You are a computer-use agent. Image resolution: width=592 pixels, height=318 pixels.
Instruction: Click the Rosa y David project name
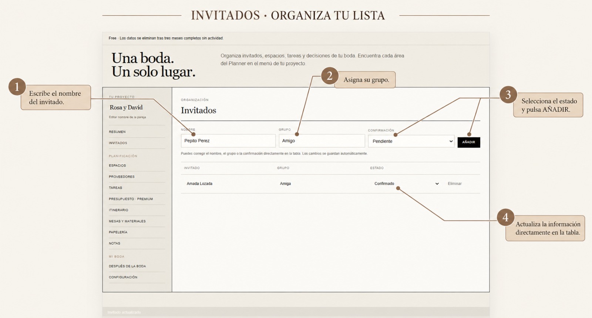[126, 107]
